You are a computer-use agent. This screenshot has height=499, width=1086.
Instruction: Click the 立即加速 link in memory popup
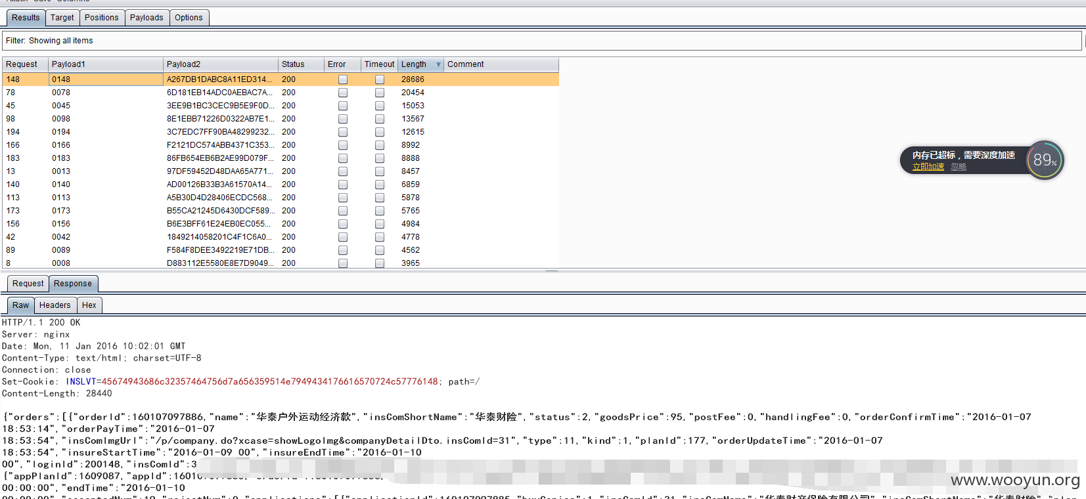(x=928, y=167)
